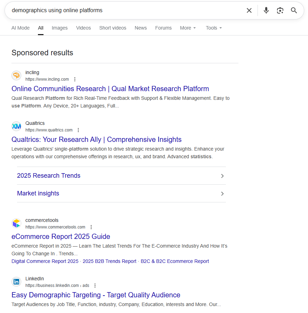The width and height of the screenshot is (308, 313).
Task: Start voice search with microphone icon
Action: coord(266,10)
